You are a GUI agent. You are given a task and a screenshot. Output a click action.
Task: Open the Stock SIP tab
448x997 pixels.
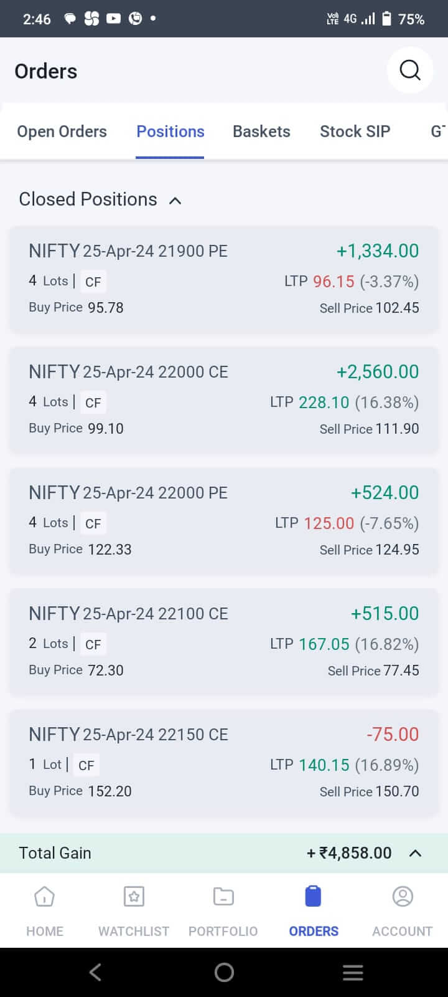(355, 131)
